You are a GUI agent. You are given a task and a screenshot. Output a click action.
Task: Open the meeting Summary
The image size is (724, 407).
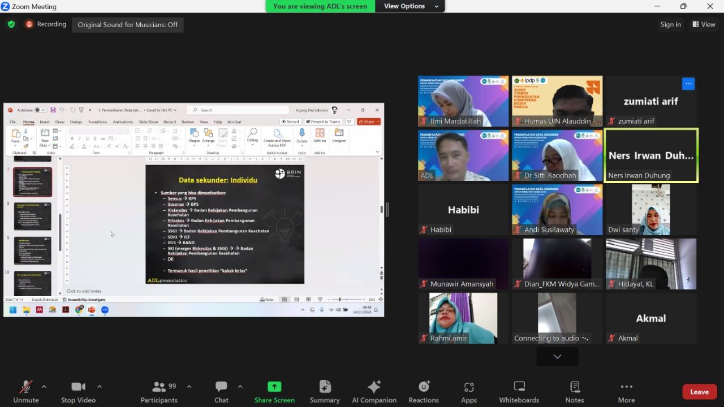point(325,391)
